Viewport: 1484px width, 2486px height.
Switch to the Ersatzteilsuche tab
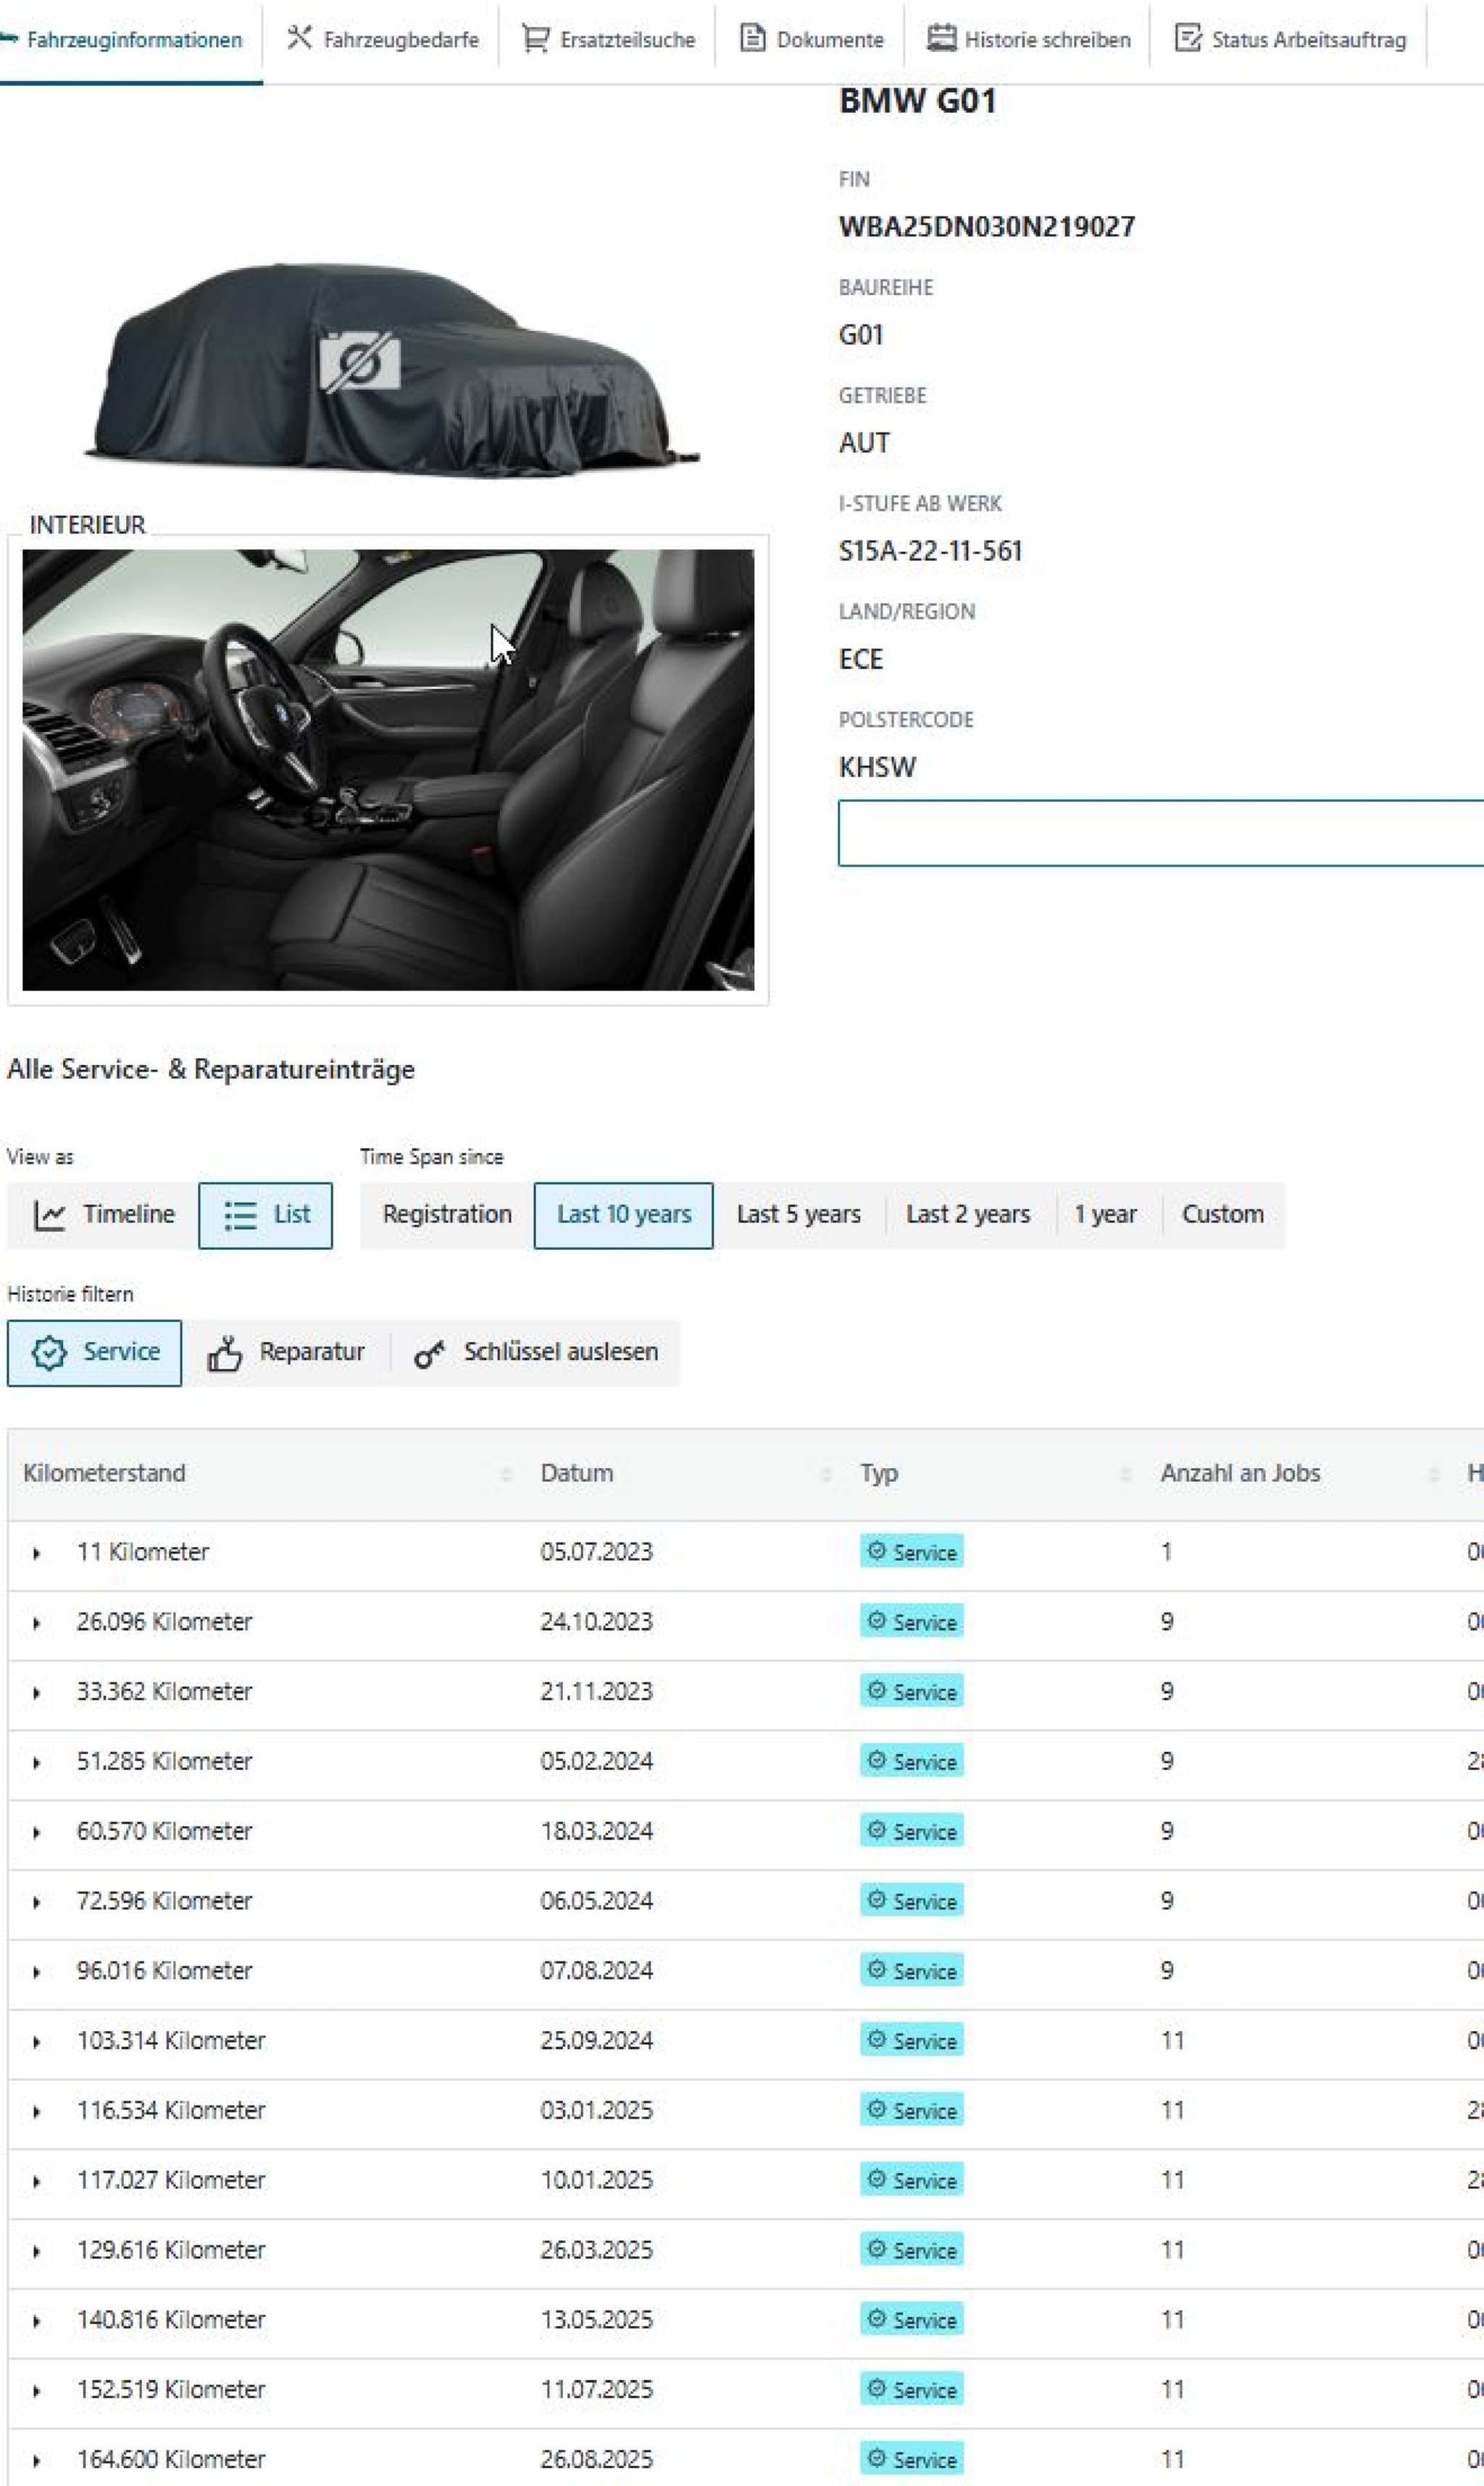[626, 40]
